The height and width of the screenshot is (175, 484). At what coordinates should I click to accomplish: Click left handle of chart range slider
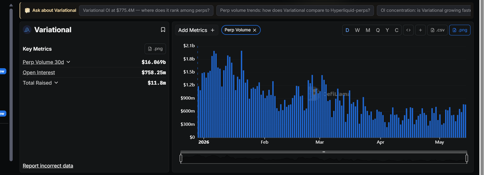pos(181,158)
